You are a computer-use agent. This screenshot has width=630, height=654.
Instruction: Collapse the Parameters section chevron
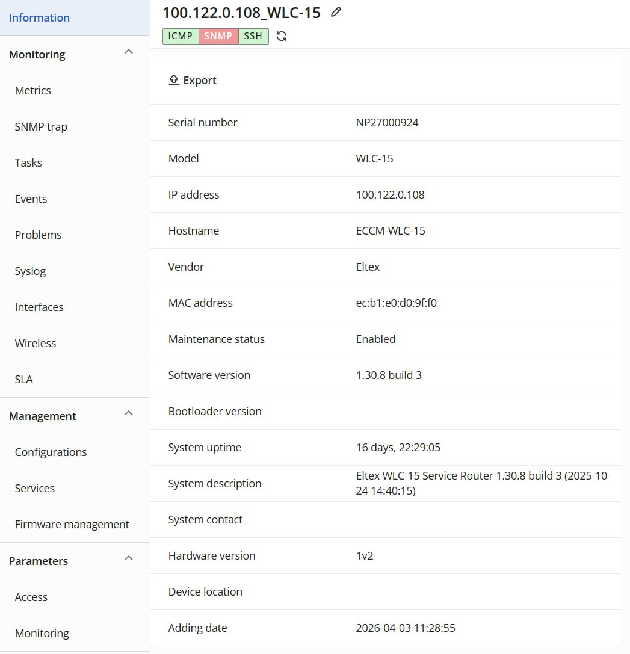coord(128,559)
